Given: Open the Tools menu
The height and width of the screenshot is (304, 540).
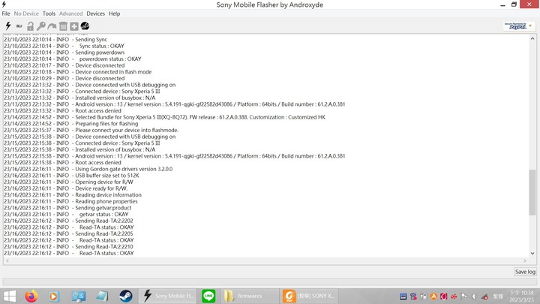Looking at the screenshot, I should (x=49, y=14).
